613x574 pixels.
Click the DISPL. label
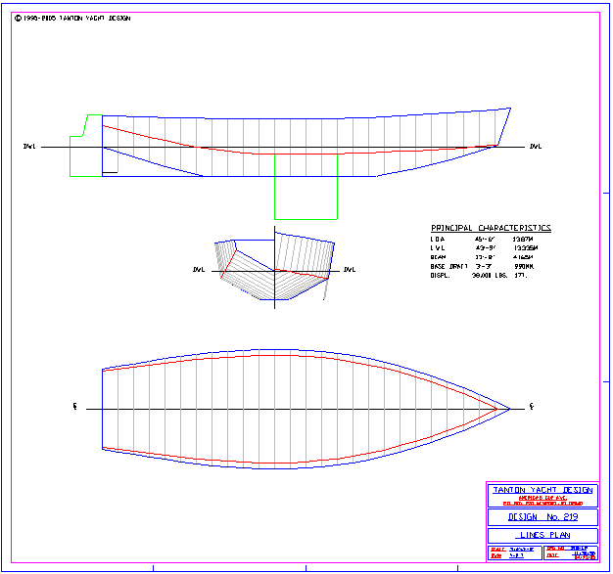click(441, 276)
